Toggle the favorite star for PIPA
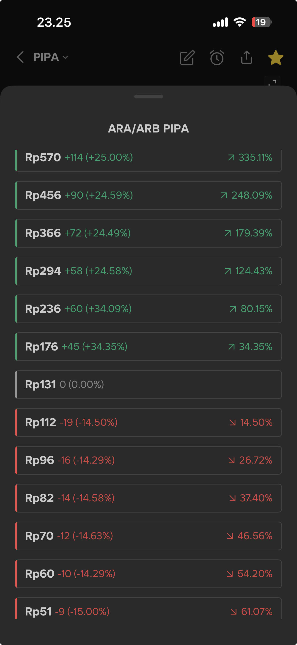 tap(276, 58)
